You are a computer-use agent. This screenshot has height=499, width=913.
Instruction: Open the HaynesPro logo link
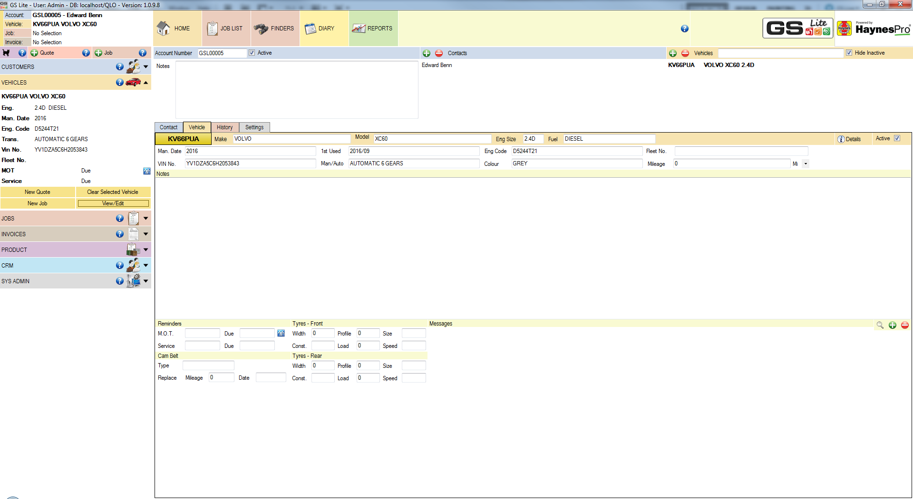(874, 29)
